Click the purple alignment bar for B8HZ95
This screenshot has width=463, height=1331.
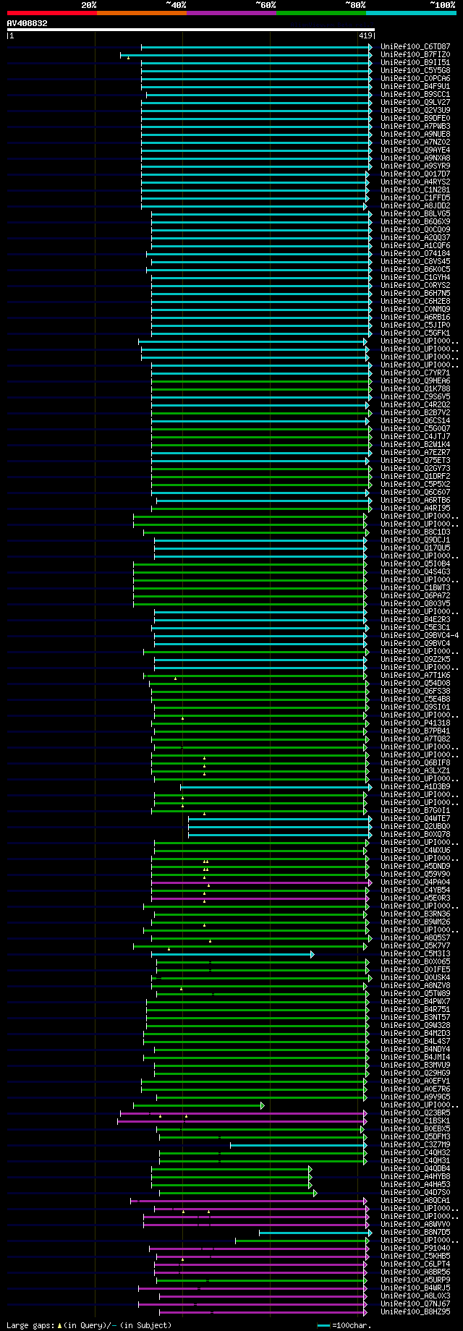263,1312
